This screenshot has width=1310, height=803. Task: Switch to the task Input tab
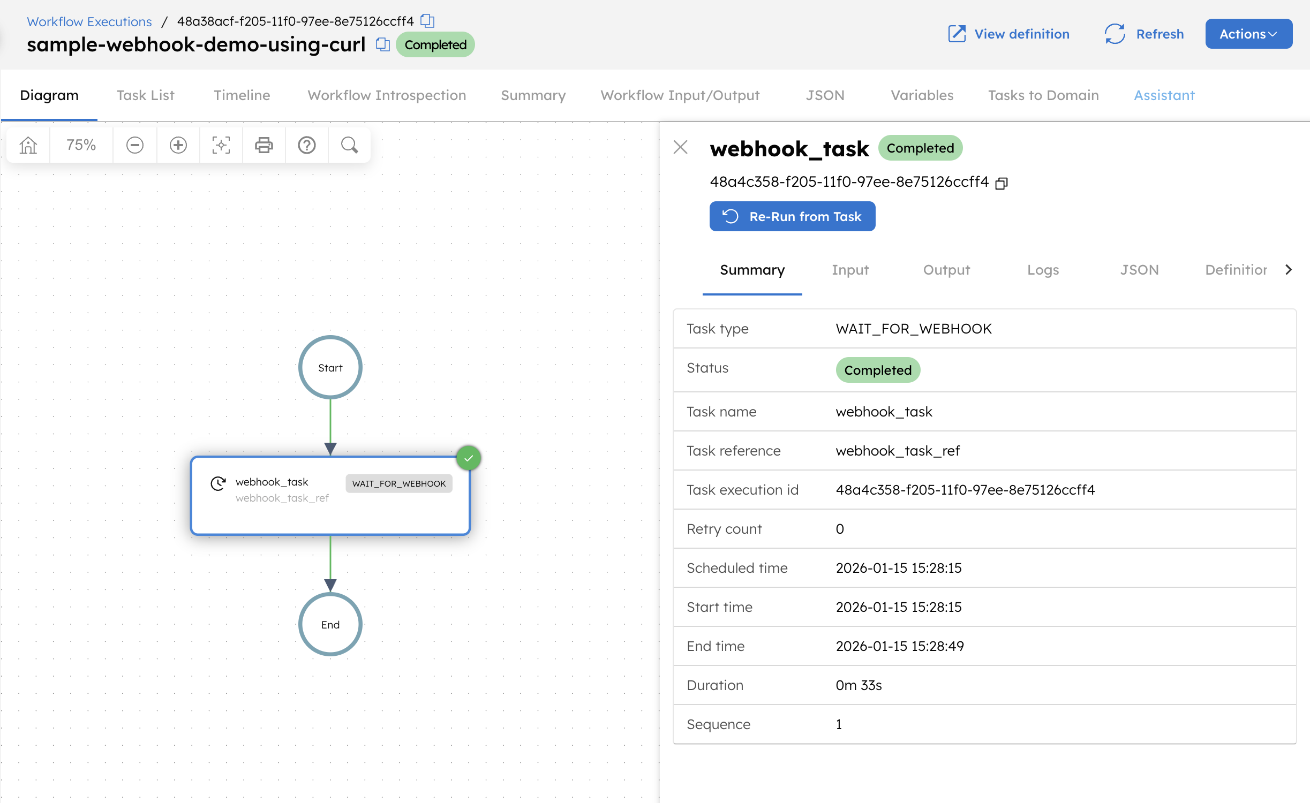click(850, 270)
